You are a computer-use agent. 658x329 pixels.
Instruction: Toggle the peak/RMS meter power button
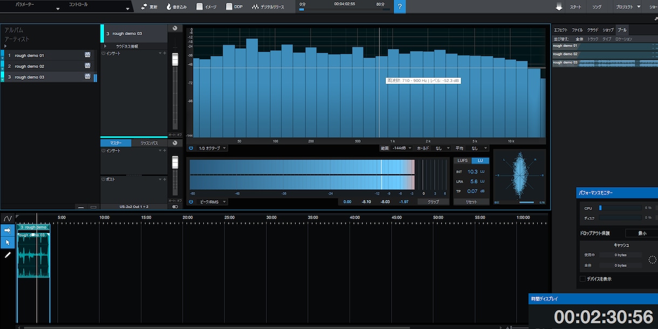tap(191, 202)
